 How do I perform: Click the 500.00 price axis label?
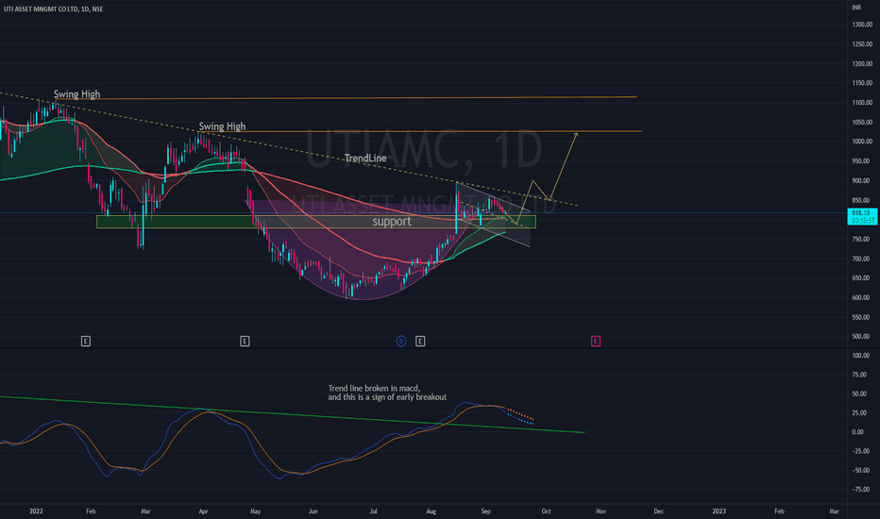[861, 337]
